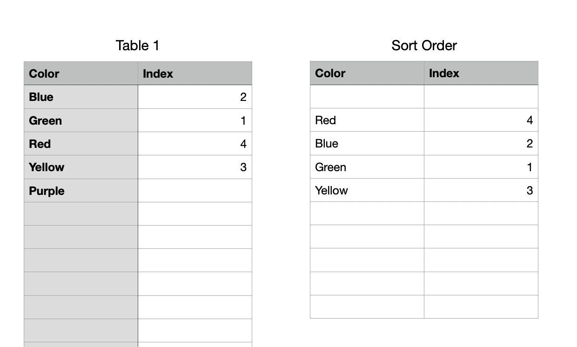
Task: Select Yellow cell in Sort Order table
Action: 367,191
